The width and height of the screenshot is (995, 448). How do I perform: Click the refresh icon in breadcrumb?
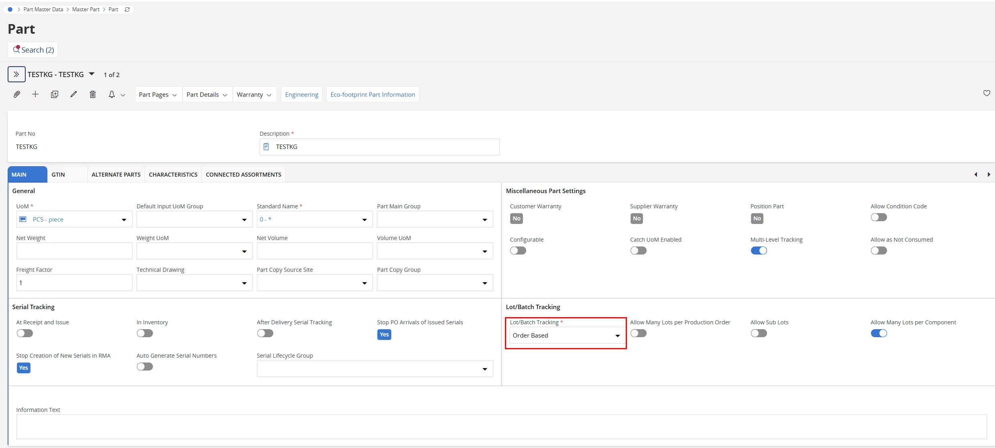coord(127,9)
